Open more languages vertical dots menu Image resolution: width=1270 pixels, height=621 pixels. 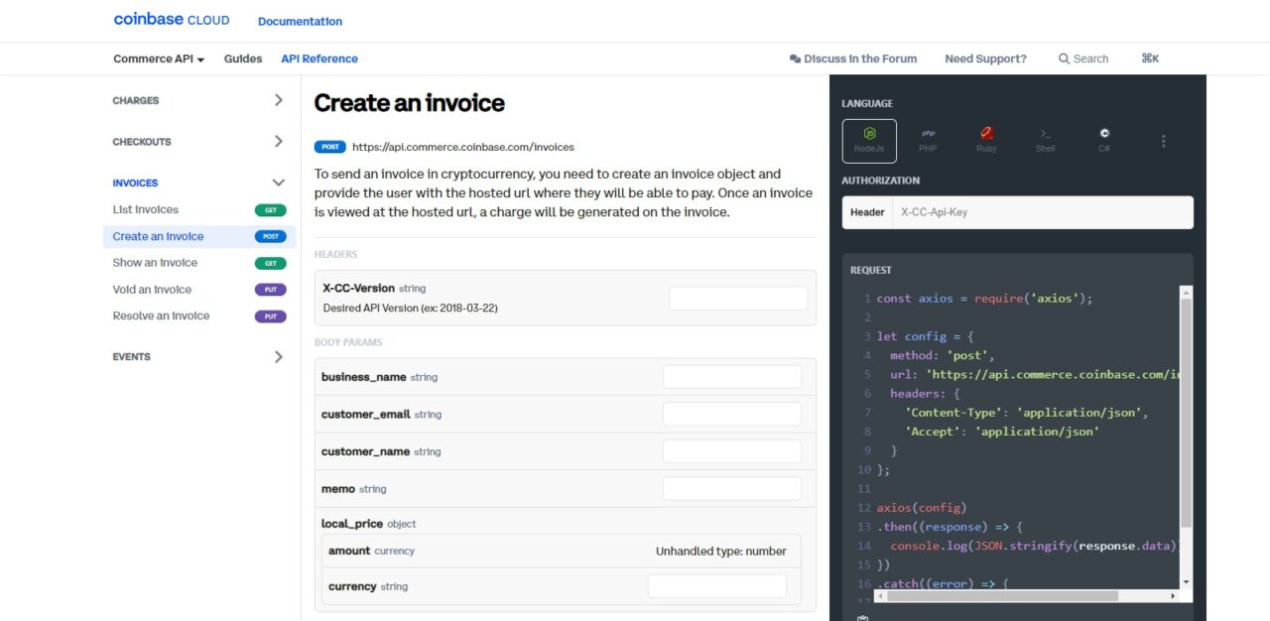(x=1163, y=141)
